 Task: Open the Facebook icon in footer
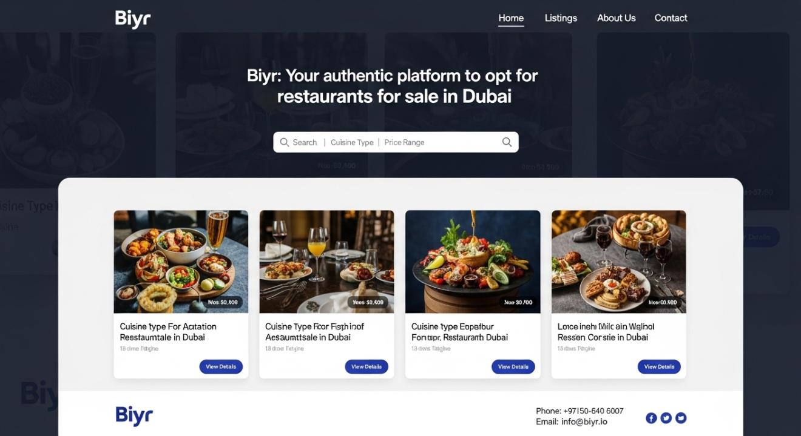click(651, 418)
